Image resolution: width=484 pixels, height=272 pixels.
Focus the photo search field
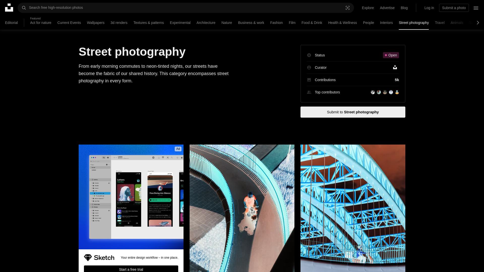186,8
